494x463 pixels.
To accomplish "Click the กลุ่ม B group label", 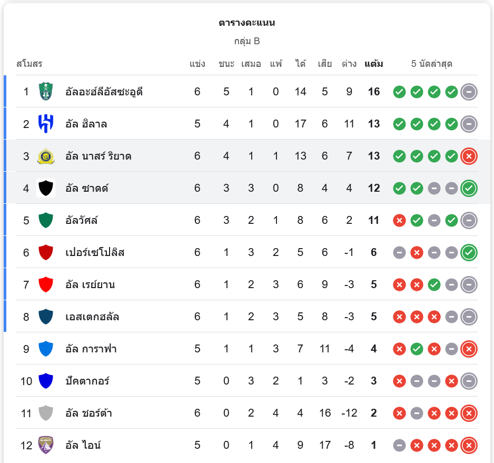I will pos(247,41).
